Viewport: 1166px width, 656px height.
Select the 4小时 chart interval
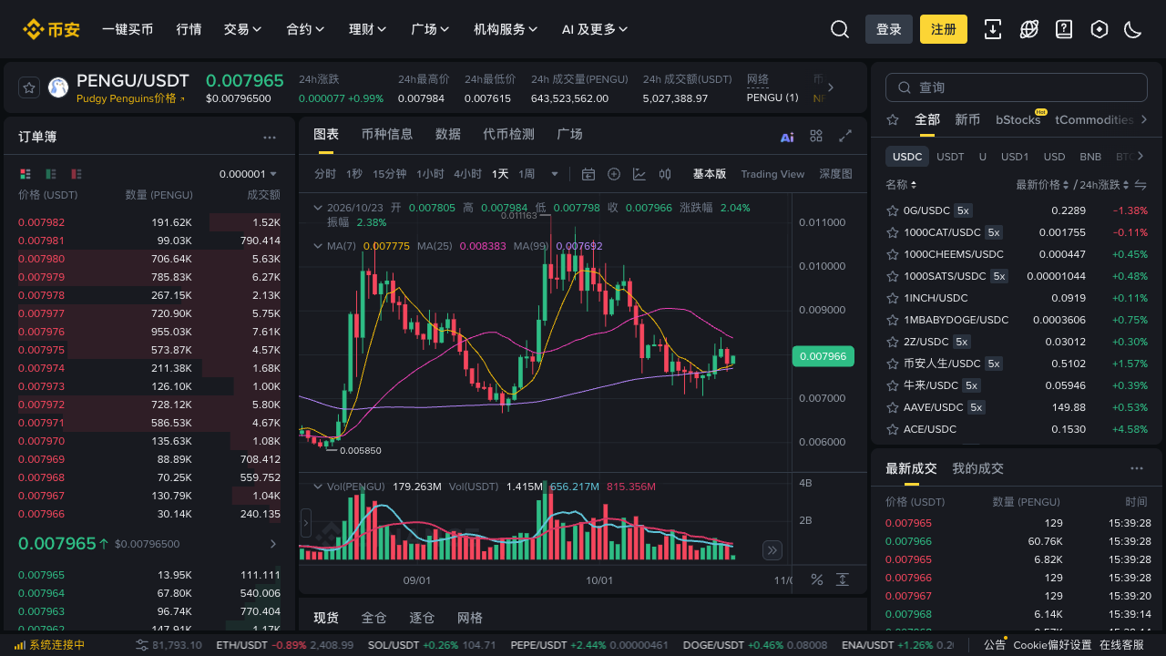[467, 174]
